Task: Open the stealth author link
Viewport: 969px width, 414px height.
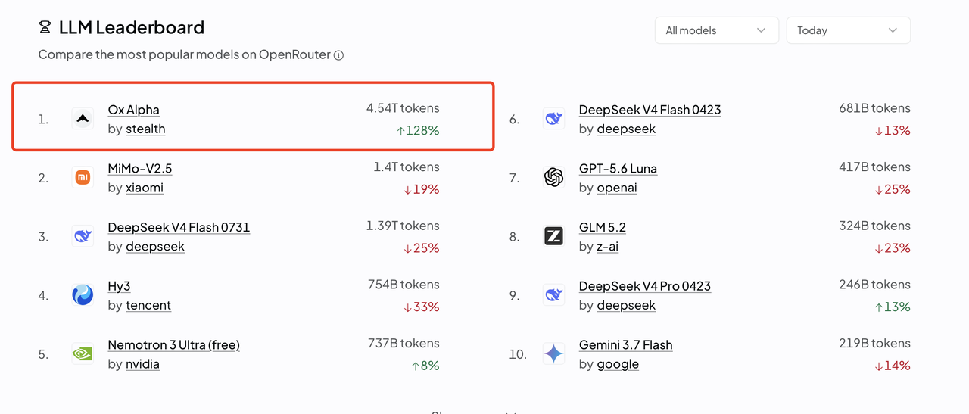Action: pyautogui.click(x=145, y=129)
